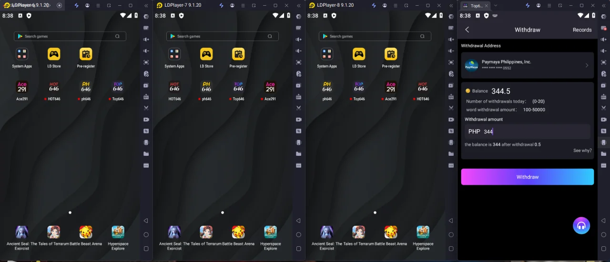Image resolution: width=610 pixels, height=262 pixels.
Task: Open keyboard mapping in LDPlayer-6 sidebar
Action: pos(146,28)
